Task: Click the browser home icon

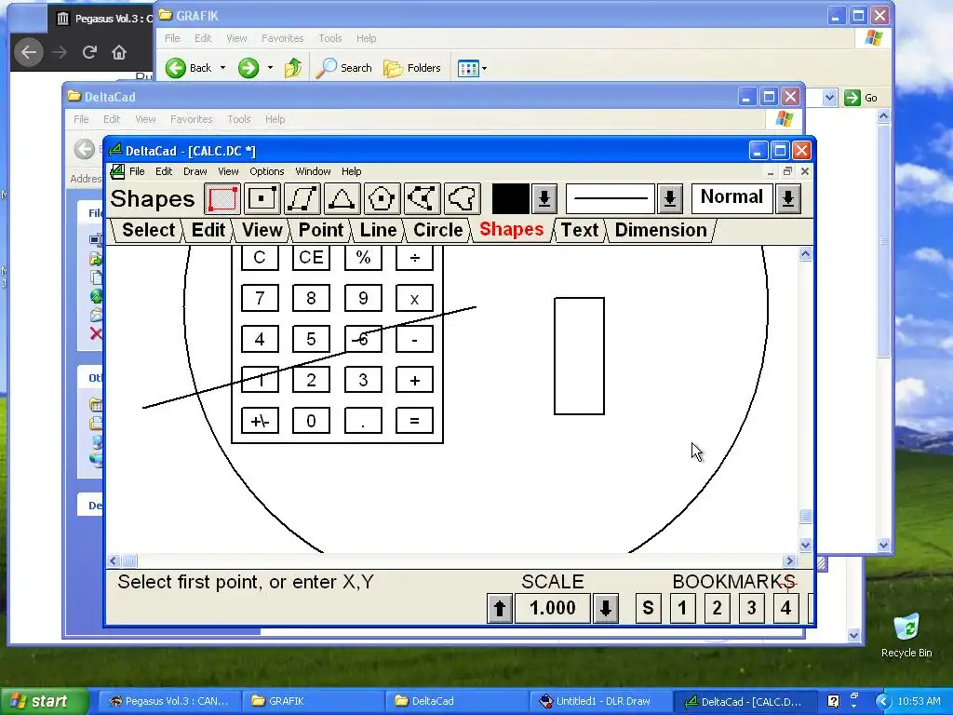Action: 119,52
